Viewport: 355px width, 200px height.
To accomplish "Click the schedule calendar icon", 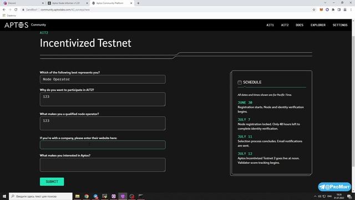I will coord(240,82).
